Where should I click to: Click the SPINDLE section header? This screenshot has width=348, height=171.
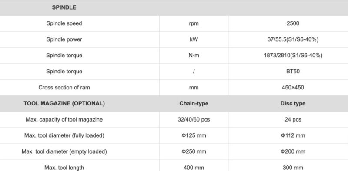click(x=64, y=7)
